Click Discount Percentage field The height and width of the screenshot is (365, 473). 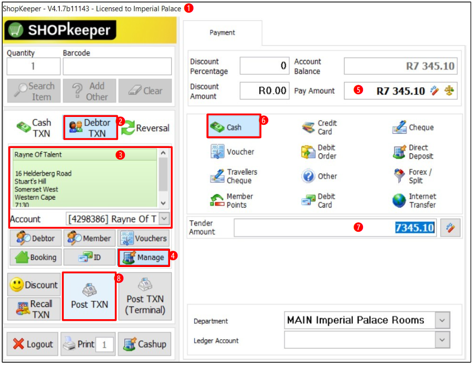264,66
